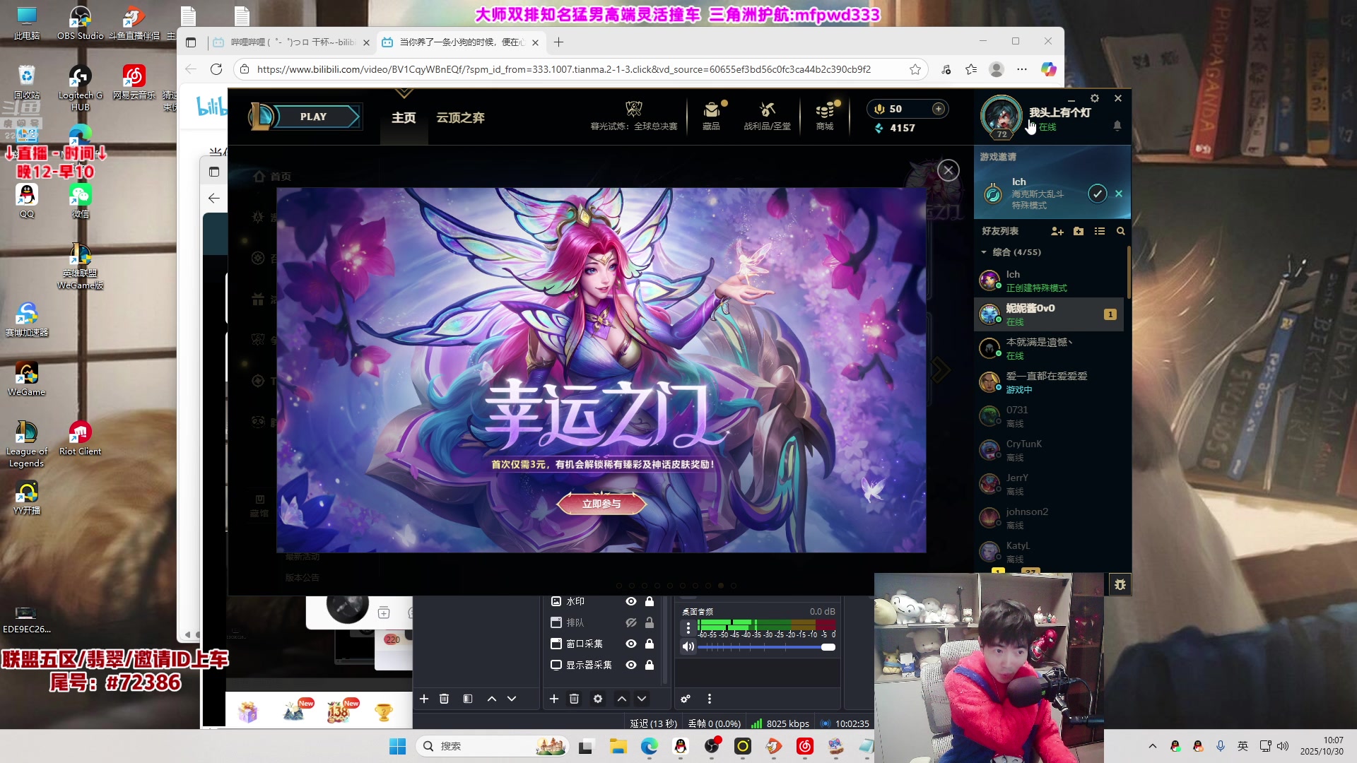Decline the game invite from lch
This screenshot has height=763, width=1357.
1119,194
